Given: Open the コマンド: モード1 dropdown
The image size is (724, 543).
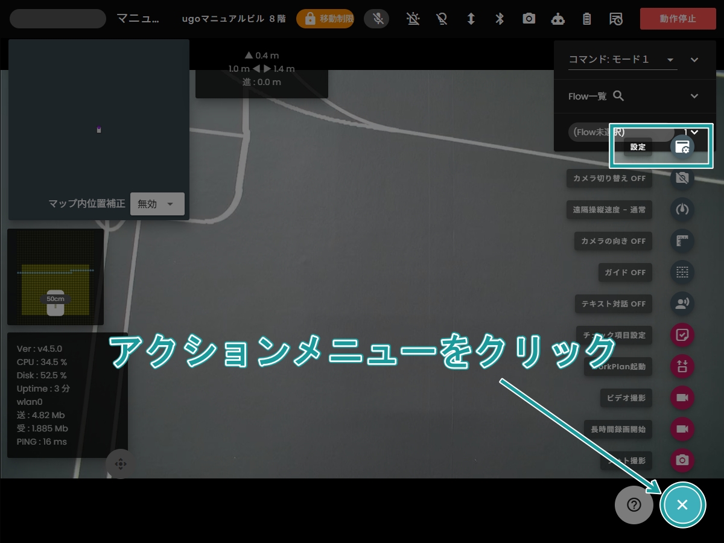Looking at the screenshot, I should [x=623, y=60].
